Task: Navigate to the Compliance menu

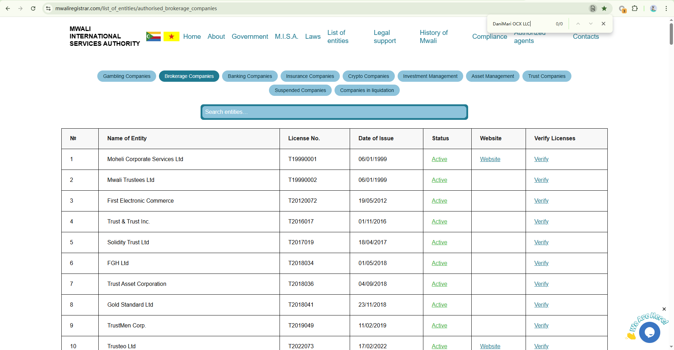Action: click(x=489, y=37)
